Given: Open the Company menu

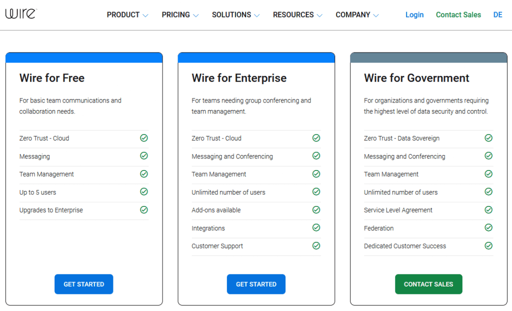Looking at the screenshot, I should 357,15.
